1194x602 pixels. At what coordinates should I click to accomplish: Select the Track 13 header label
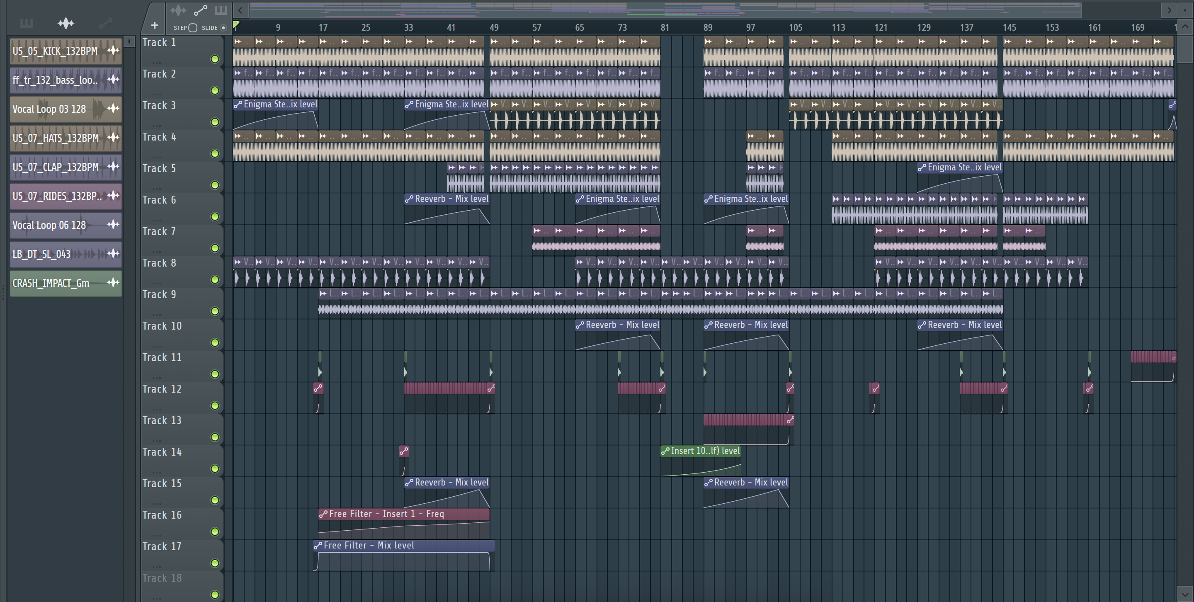click(162, 421)
